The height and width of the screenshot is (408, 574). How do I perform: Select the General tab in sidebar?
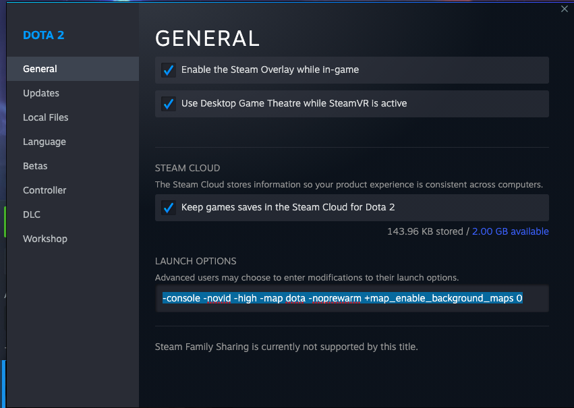coord(39,68)
